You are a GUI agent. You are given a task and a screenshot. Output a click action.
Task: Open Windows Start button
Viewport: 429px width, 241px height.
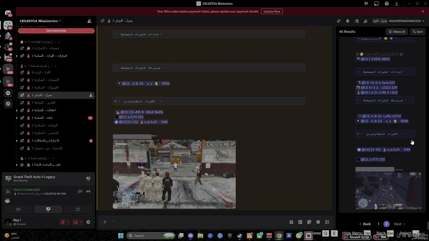coord(121,236)
